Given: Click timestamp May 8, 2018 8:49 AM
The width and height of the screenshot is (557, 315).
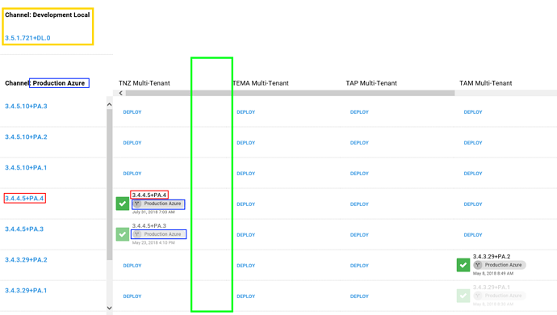Looking at the screenshot, I should [x=493, y=273].
